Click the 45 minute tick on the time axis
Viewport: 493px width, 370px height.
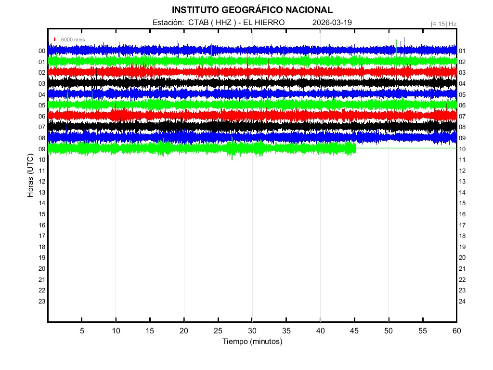(x=354, y=330)
